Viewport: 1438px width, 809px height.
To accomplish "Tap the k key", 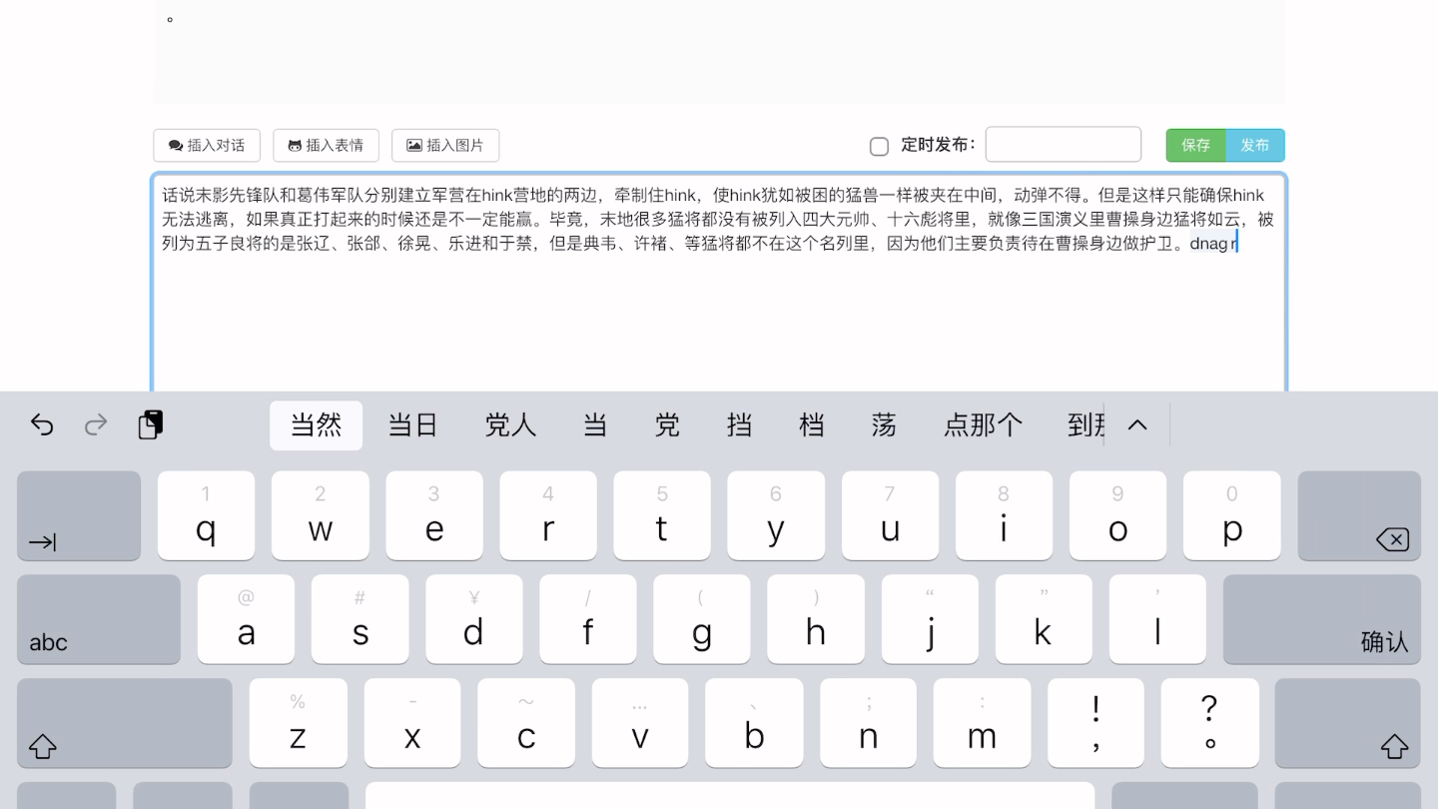I will click(x=1044, y=619).
